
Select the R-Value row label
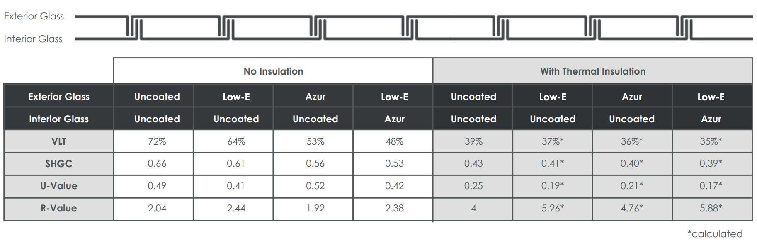point(59,208)
